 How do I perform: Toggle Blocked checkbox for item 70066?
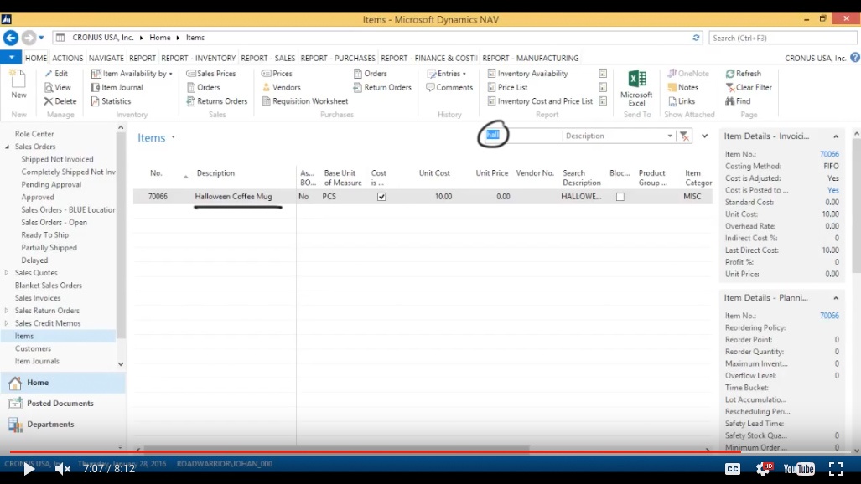[620, 197]
